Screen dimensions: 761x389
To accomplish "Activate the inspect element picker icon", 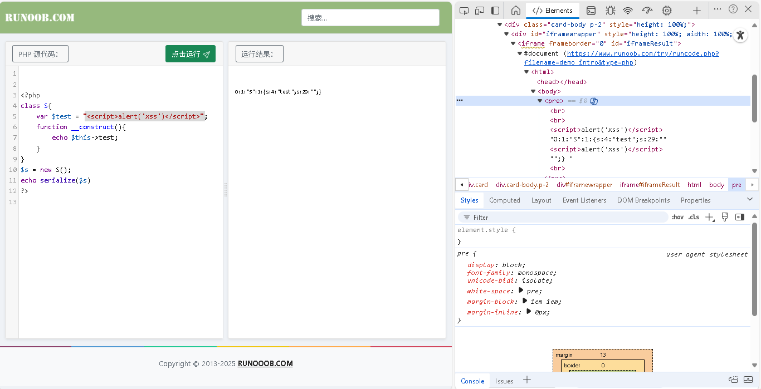I will point(464,10).
